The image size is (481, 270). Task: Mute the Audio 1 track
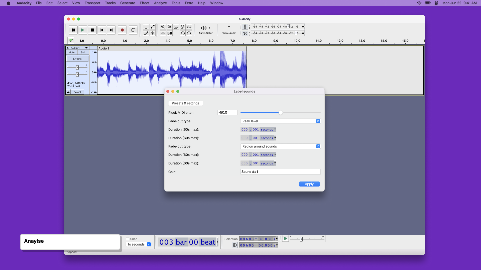pyautogui.click(x=71, y=52)
